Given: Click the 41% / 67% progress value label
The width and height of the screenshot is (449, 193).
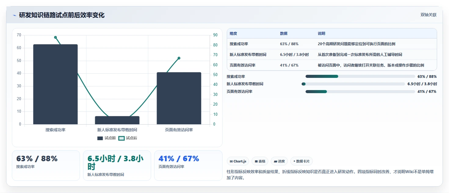Looking at the screenshot, I should [427, 92].
